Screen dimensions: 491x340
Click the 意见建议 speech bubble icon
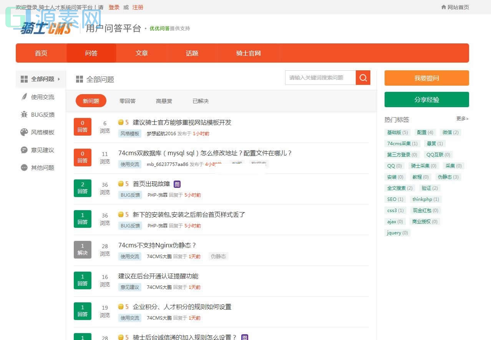(24, 150)
